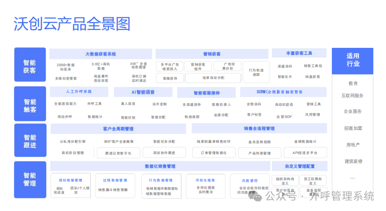Click the 智能识别 item
This screenshot has height=211, width=386.
coord(128,117)
